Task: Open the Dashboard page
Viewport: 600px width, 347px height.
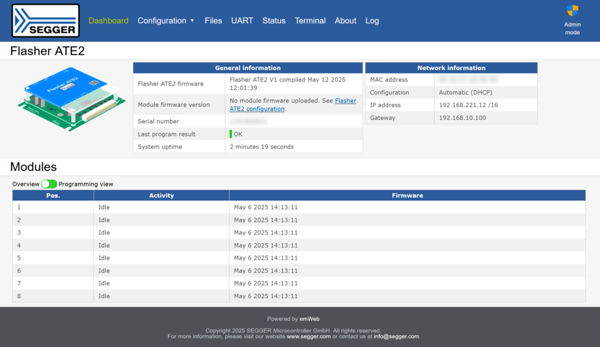Action: coord(108,21)
